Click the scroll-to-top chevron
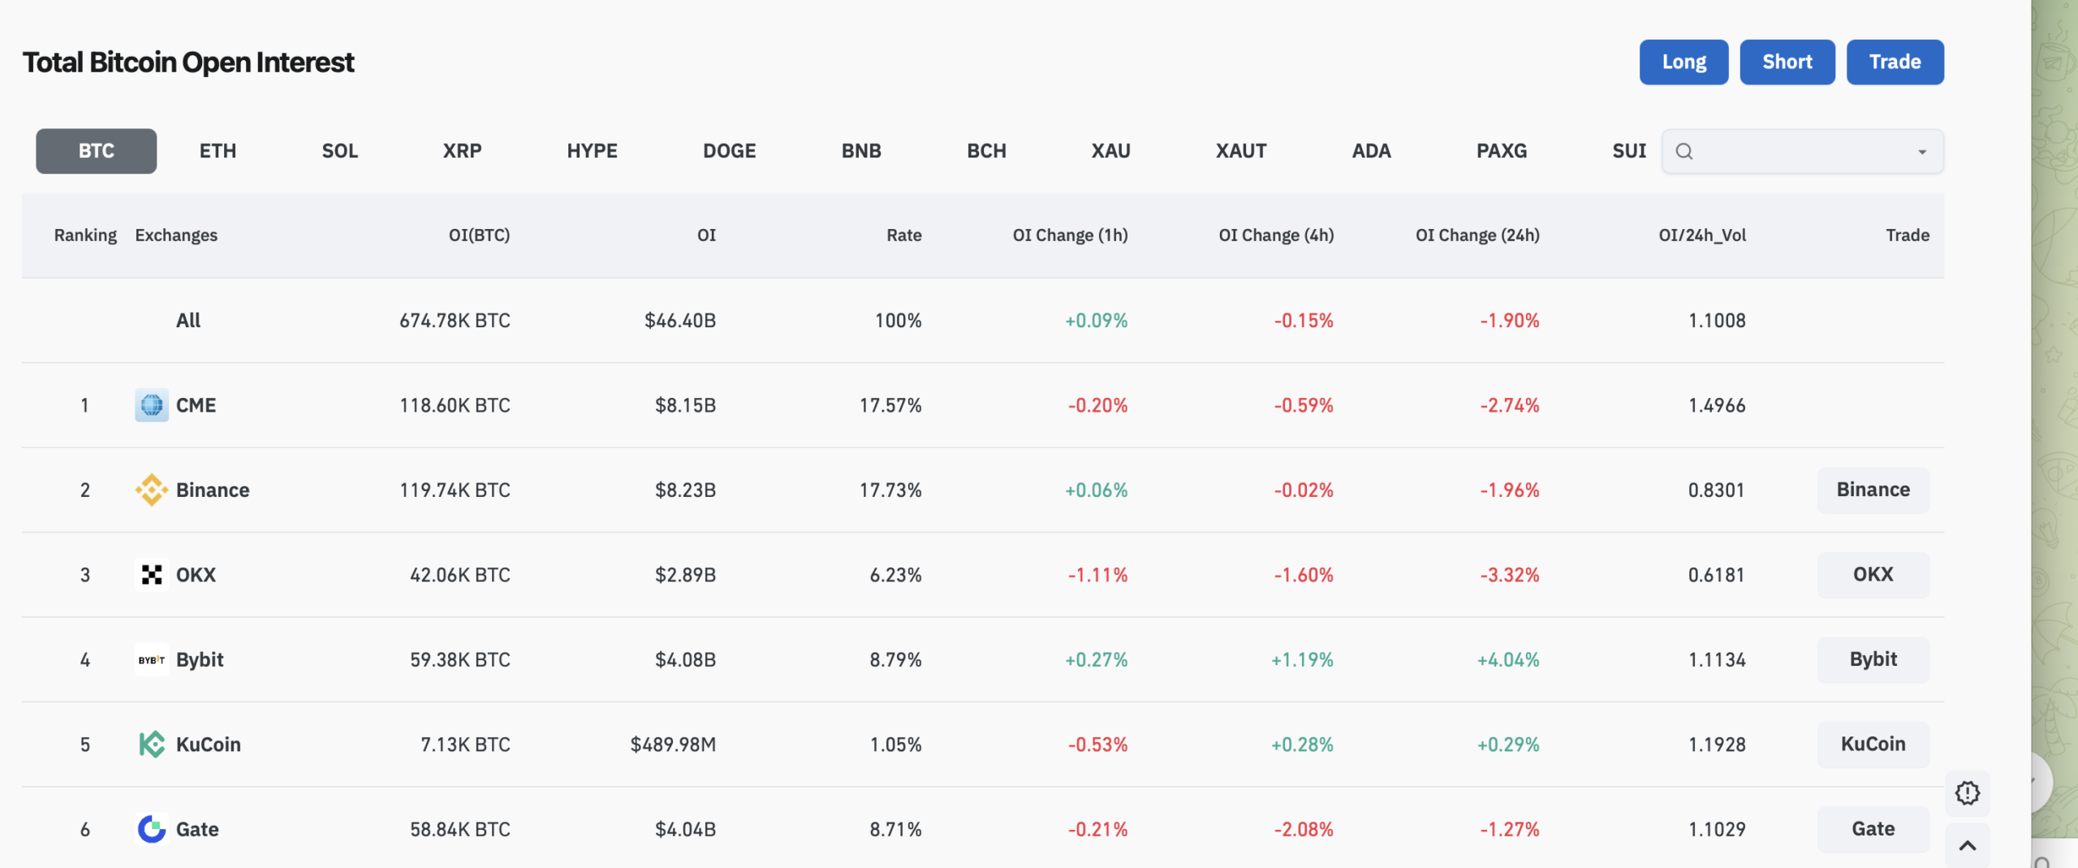The image size is (2078, 868). pos(1968,844)
